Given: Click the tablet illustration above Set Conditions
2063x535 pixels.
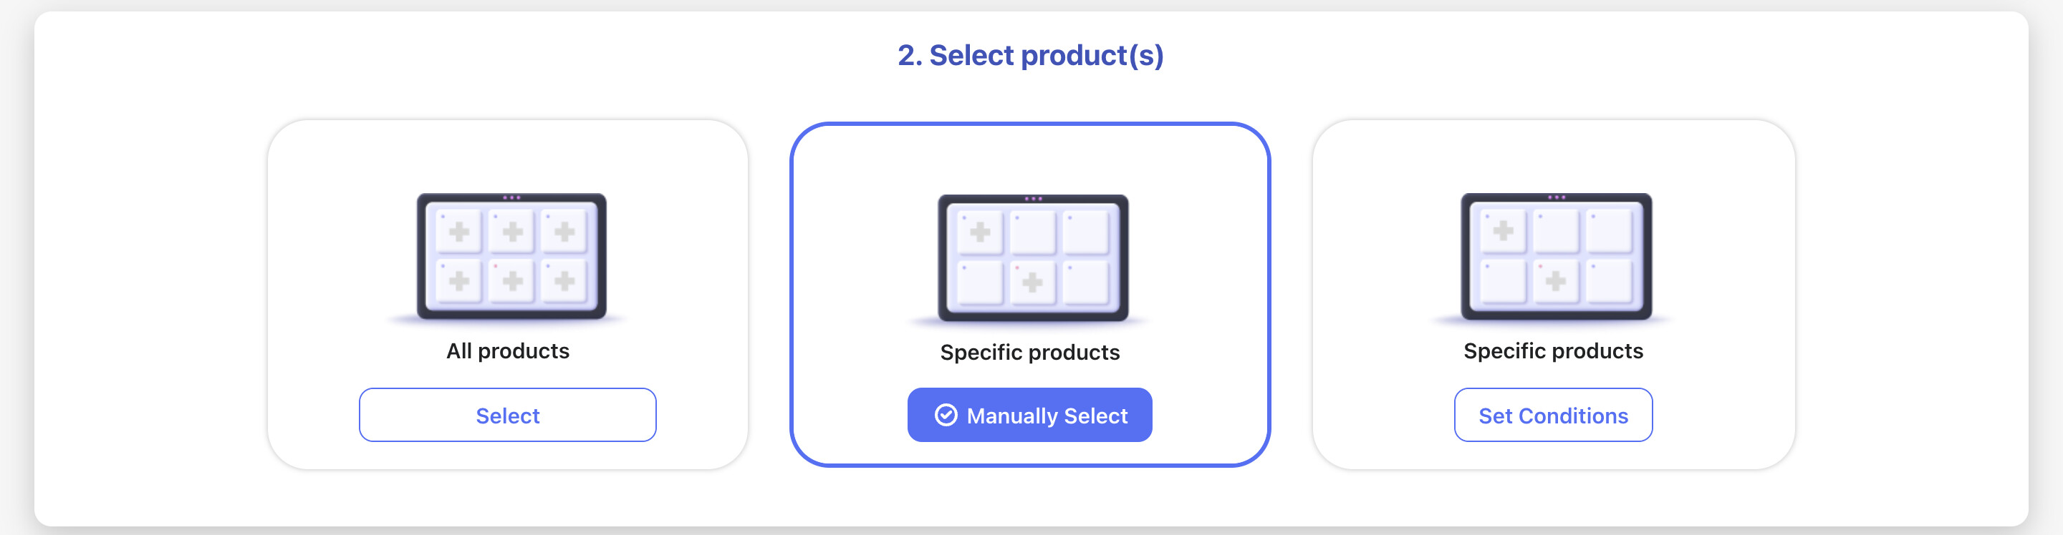Looking at the screenshot, I should pyautogui.click(x=1555, y=256).
